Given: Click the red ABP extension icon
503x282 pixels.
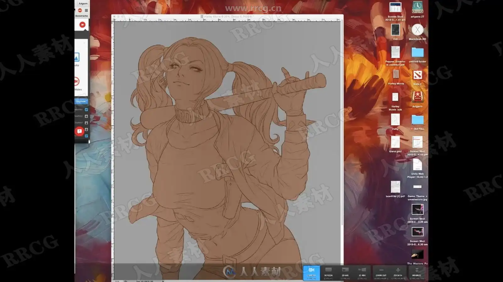Looking at the screenshot, I should click(x=80, y=10).
